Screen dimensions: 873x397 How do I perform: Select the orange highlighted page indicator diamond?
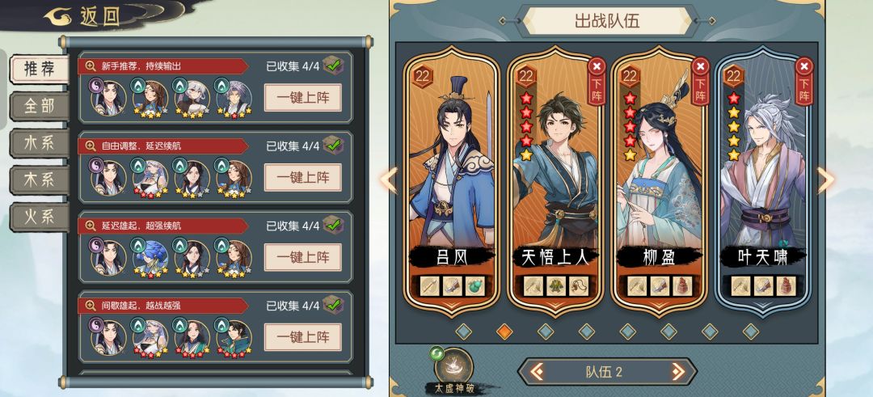pos(504,332)
